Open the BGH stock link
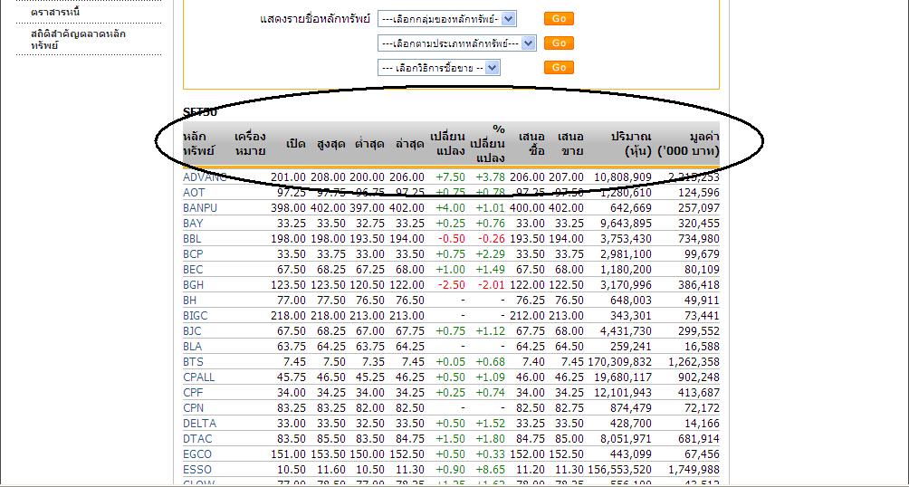 pos(194,285)
